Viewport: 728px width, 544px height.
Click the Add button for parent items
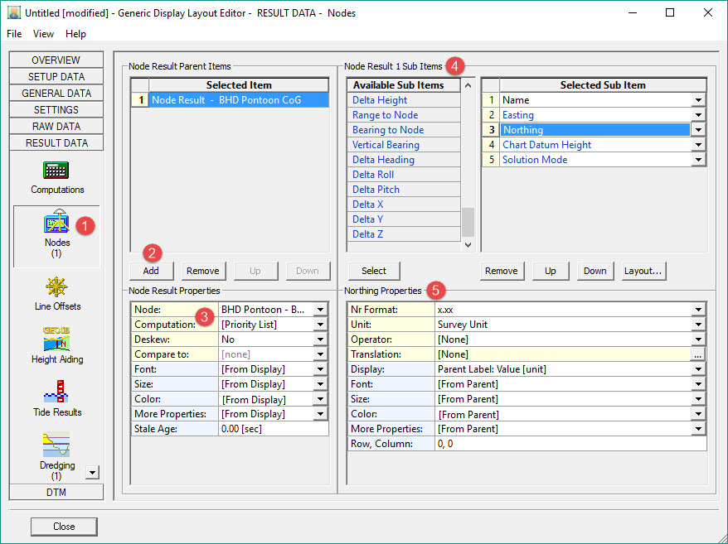click(151, 271)
